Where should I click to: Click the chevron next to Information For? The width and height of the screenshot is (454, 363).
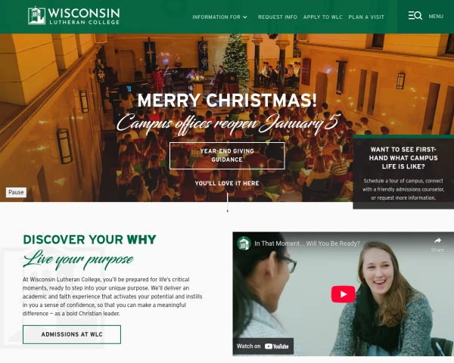coord(245,17)
